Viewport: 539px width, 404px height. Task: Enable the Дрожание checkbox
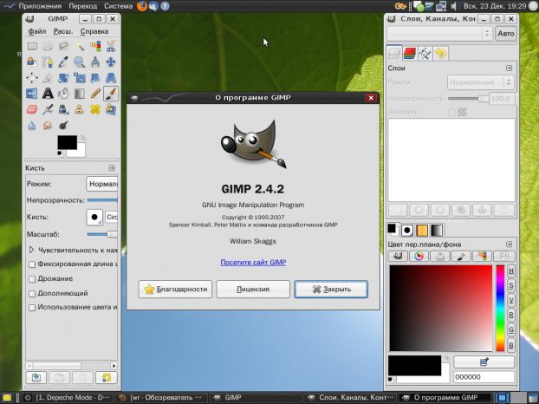coord(32,279)
